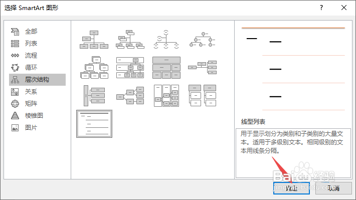Click the 关系 relationship icon
356x200 pixels.
click(x=15, y=92)
